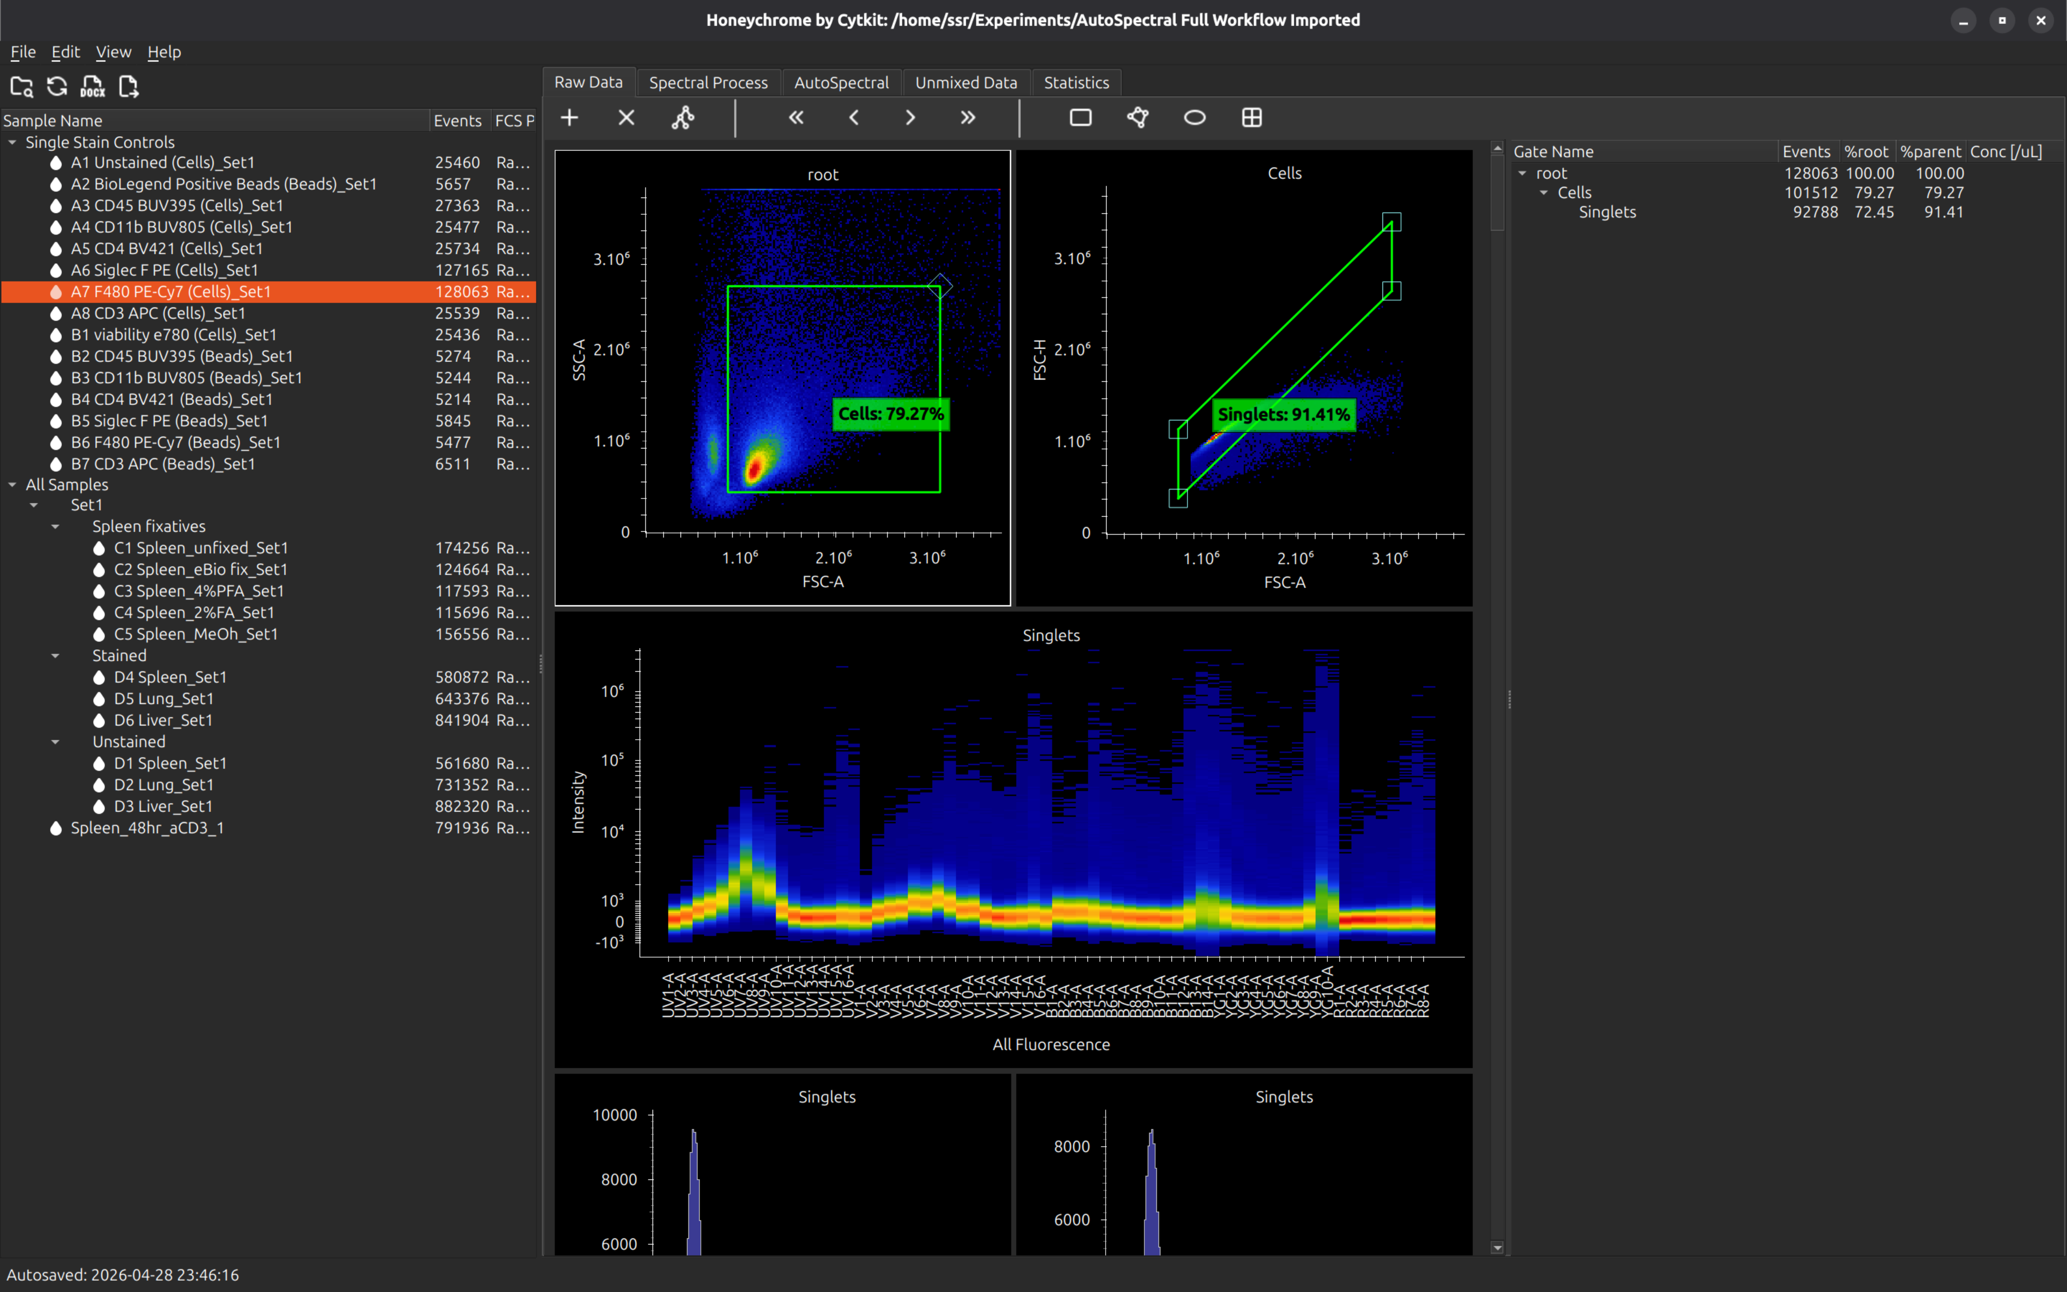Collapse the root gate node

1522,173
